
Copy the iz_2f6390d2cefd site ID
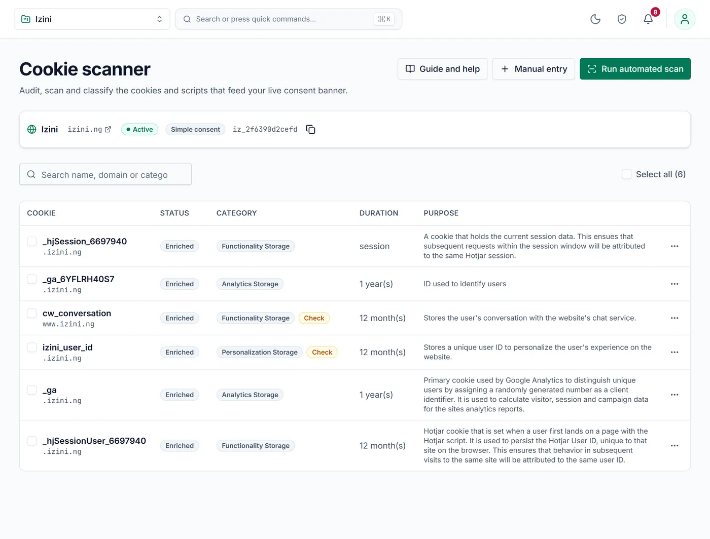click(311, 130)
